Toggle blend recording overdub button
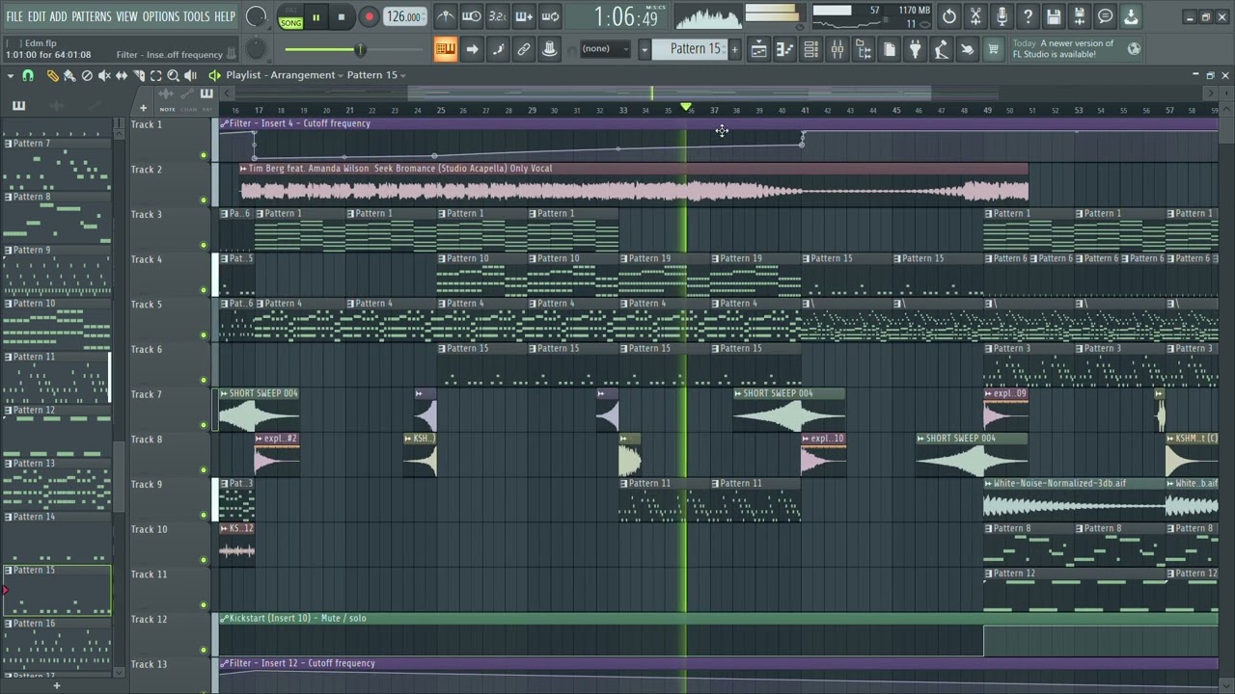The width and height of the screenshot is (1235, 694). (524, 16)
